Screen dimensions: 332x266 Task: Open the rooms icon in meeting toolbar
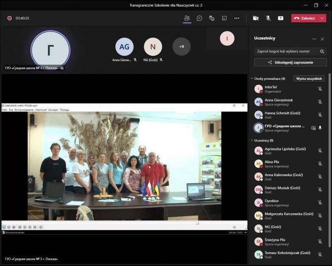click(224, 18)
